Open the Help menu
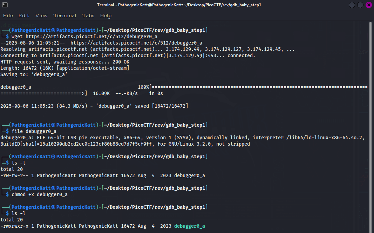Screen dimensions: 374x233 point(106,15)
